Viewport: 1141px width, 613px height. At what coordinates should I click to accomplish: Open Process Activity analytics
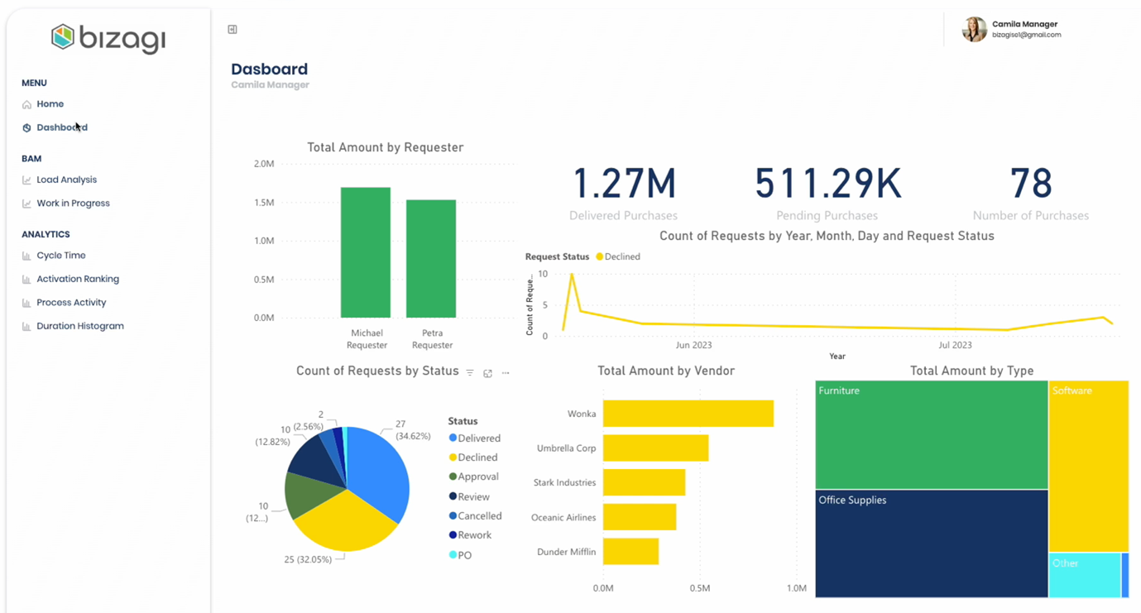71,303
